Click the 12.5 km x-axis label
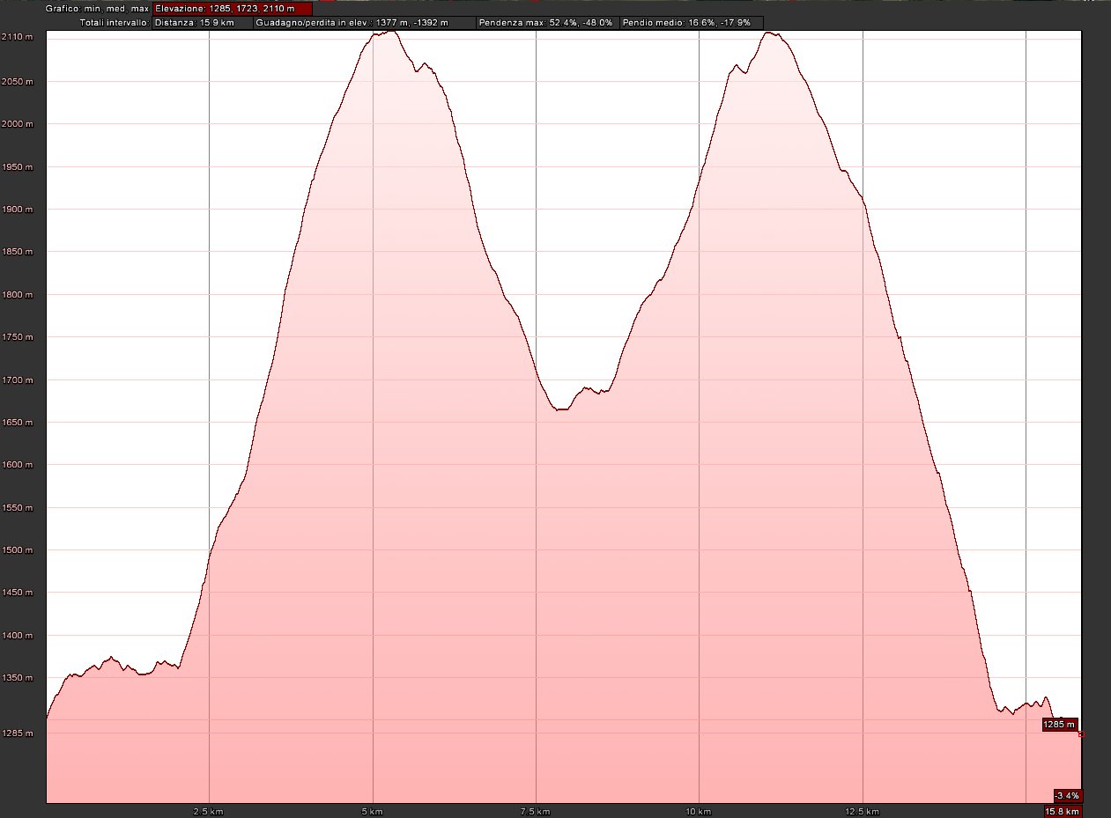The height and width of the screenshot is (818, 1111). (x=863, y=811)
